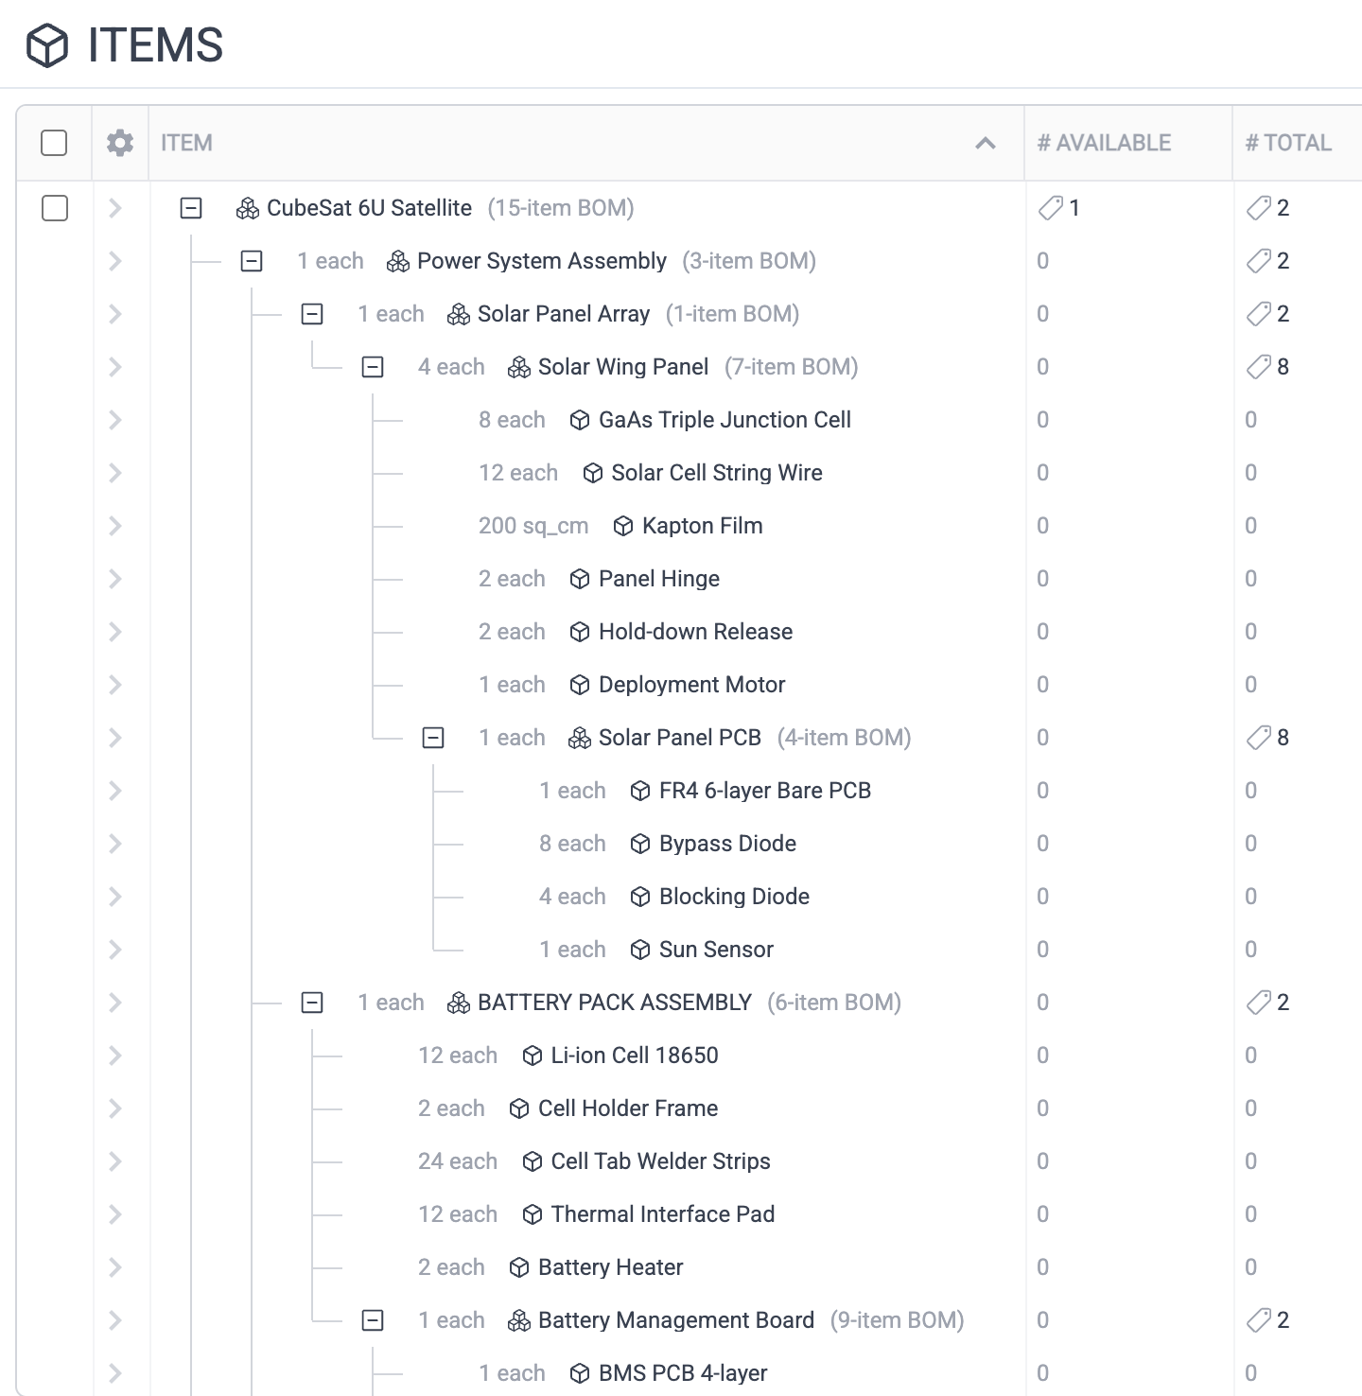Viewport: 1362px width, 1396px height.
Task: Expand row details chevron for Panel Hinge
Action: coord(115,579)
